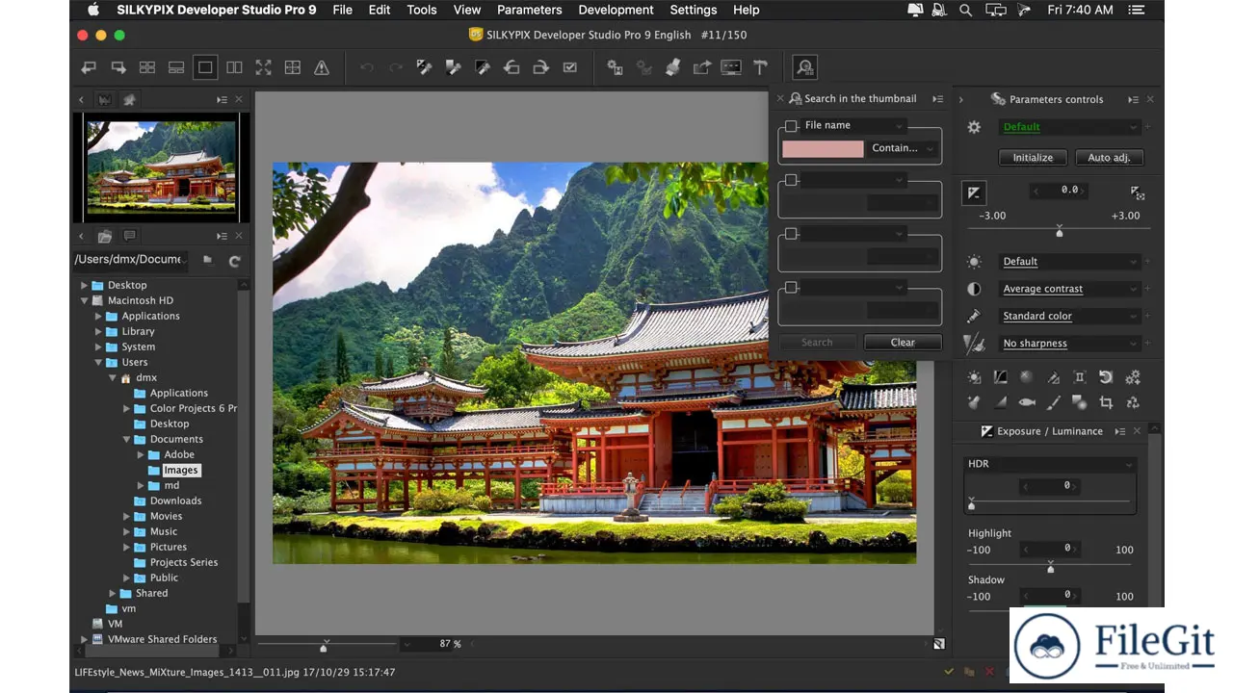The image size is (1233, 693).
Task: Show grid overlay on preview
Action: [x=293, y=67]
